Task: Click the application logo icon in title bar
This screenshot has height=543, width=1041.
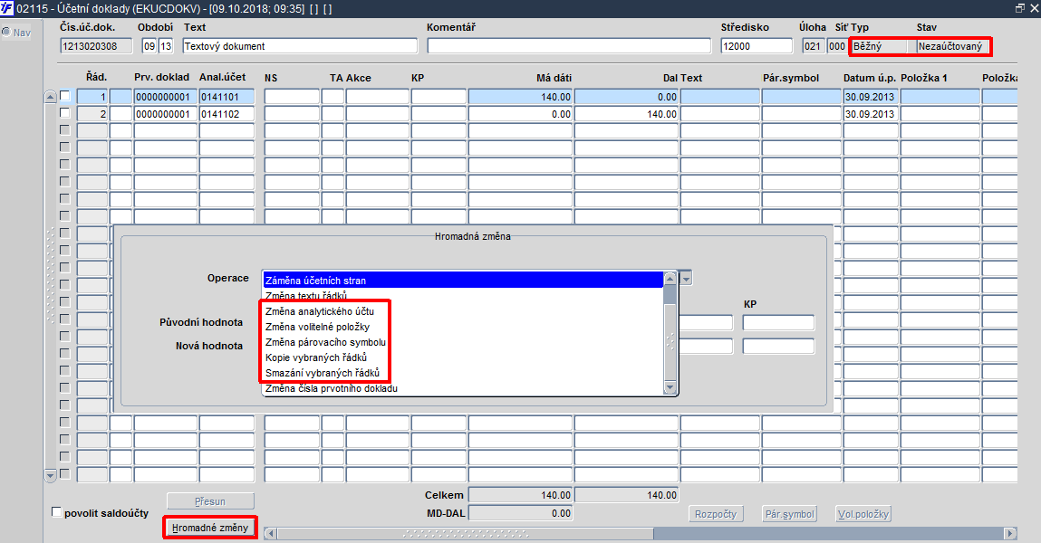Action: coord(6,9)
